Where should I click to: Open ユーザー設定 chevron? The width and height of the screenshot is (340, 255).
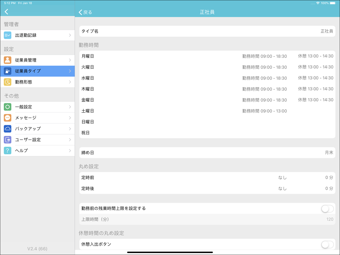tap(70, 140)
